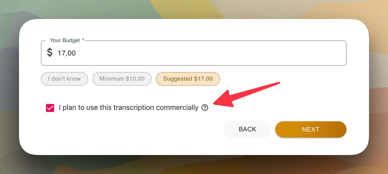The width and height of the screenshot is (388, 174).
Task: Uncheck the commercial use checkbox
Action: pos(50,108)
